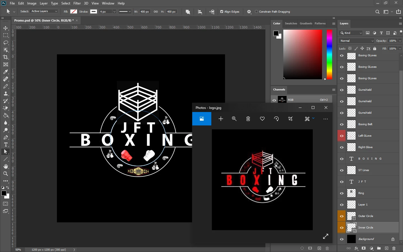Click the Rotate icon in Photos window

click(276, 119)
